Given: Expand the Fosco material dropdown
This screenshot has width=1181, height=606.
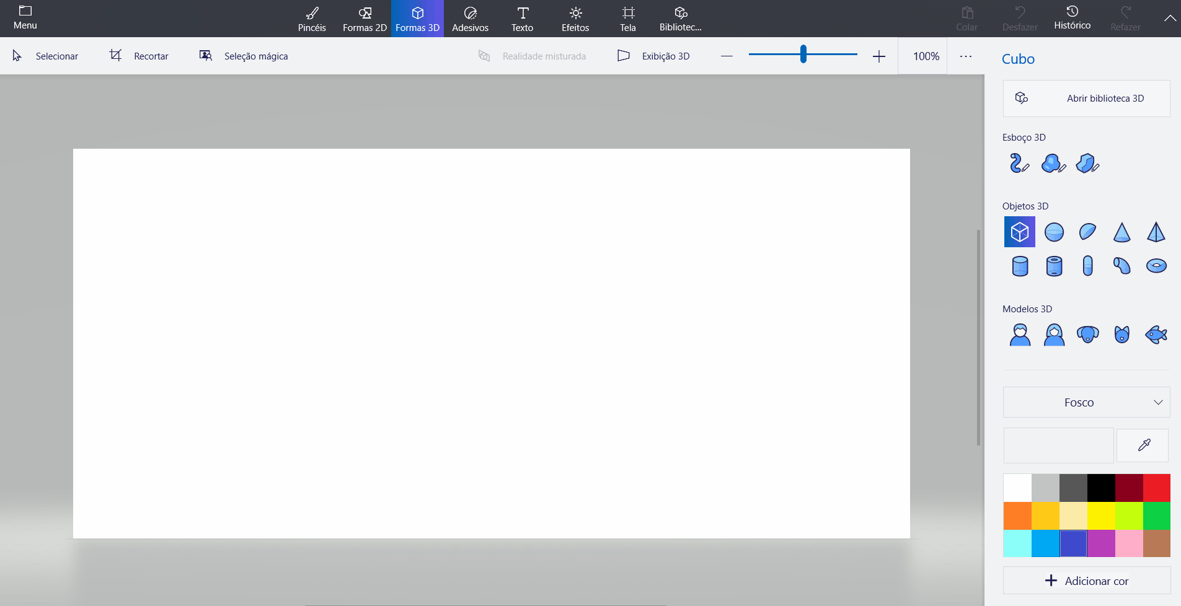Looking at the screenshot, I should click(1086, 402).
